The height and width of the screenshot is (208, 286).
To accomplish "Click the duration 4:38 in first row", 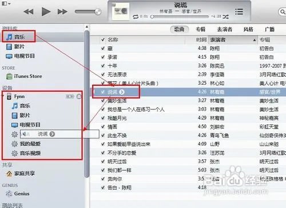I will pyautogui.click(x=202, y=48).
